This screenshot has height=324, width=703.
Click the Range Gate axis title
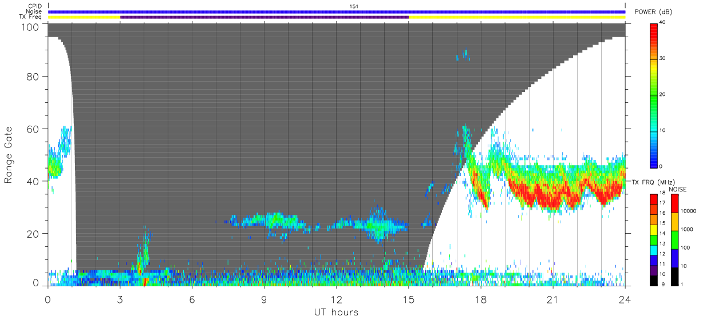tap(9, 155)
